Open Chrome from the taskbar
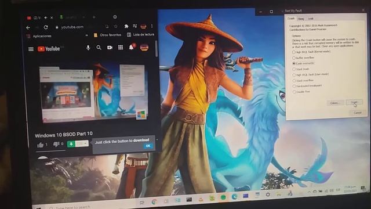This screenshot has height=209, width=371. [x=154, y=201]
